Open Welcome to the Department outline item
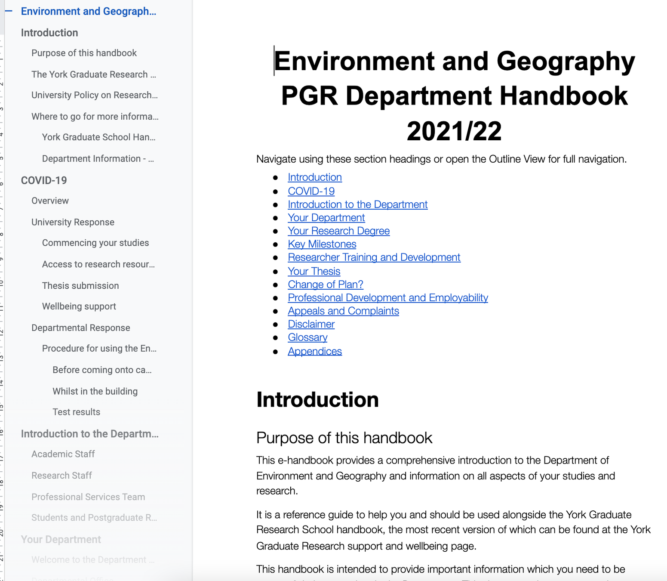Image resolution: width=667 pixels, height=581 pixels. 93,560
